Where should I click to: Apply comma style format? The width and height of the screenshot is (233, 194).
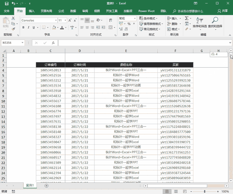click(x=134, y=24)
